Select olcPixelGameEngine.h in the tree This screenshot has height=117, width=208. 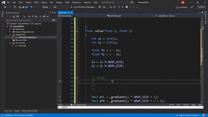click(27, 37)
